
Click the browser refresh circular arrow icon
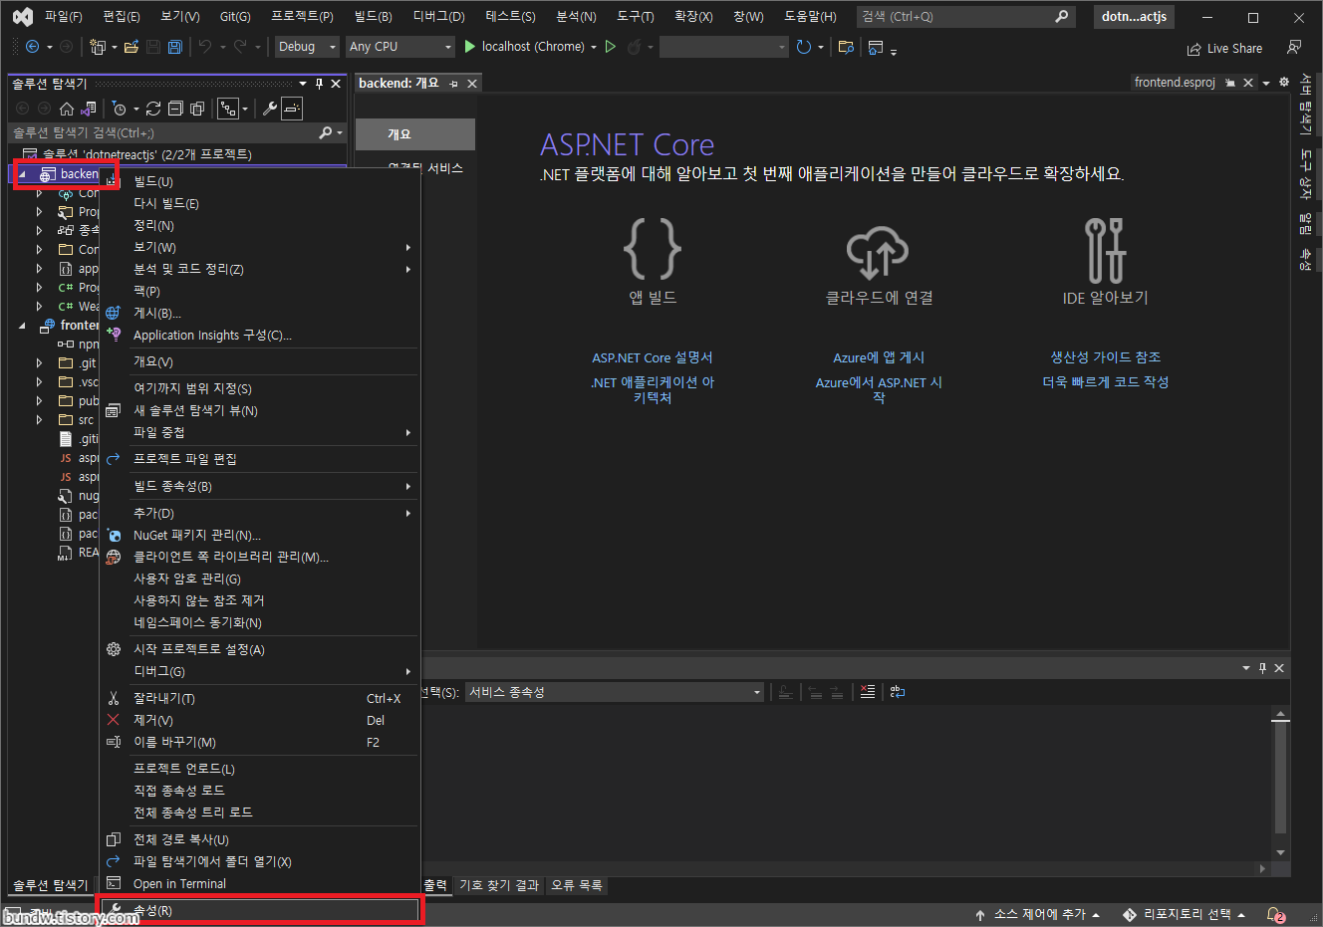[804, 47]
